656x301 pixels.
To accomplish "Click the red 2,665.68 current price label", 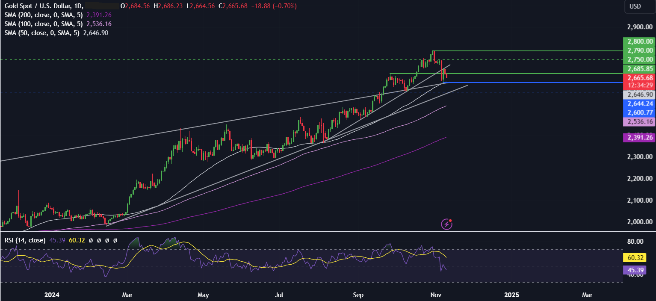I will [640, 78].
